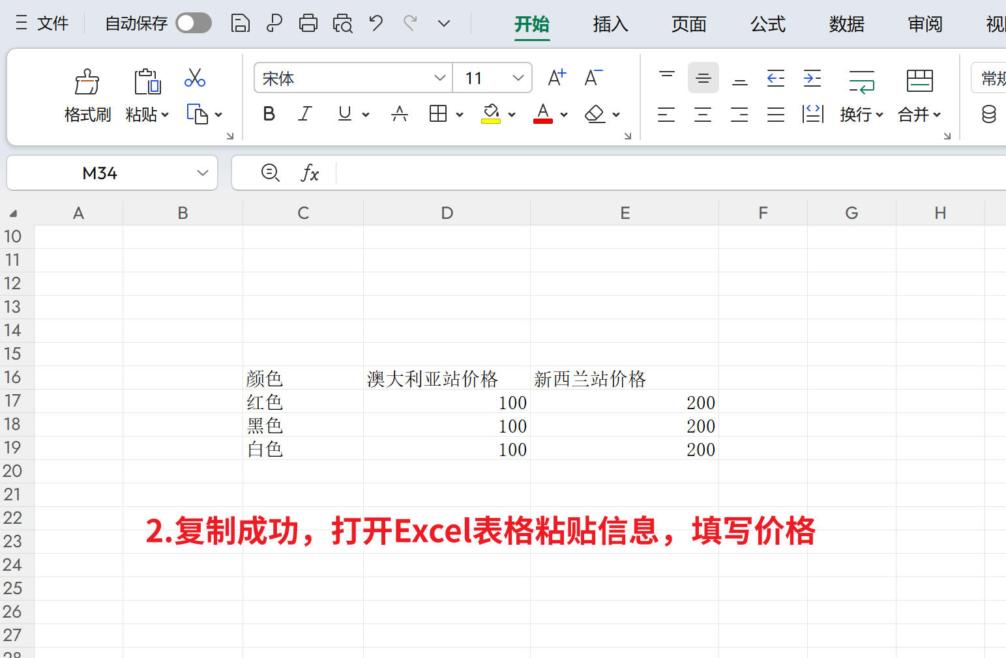Switch to the 插入 tab
Screen dimensions: 1006x658
pyautogui.click(x=611, y=24)
